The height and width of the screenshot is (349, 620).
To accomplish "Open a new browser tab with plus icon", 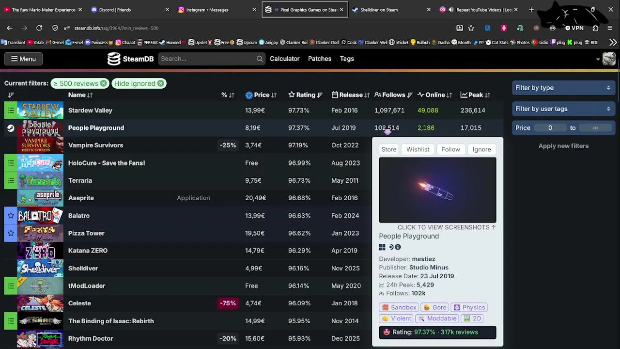I will click(531, 10).
